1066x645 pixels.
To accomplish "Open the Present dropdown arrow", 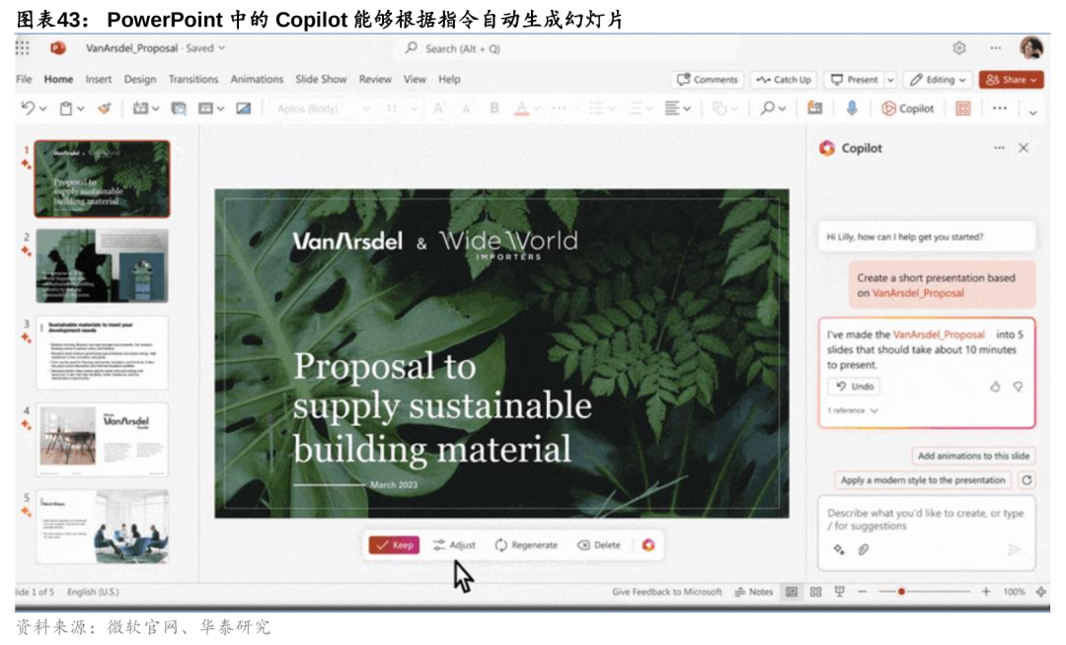I will [x=890, y=80].
